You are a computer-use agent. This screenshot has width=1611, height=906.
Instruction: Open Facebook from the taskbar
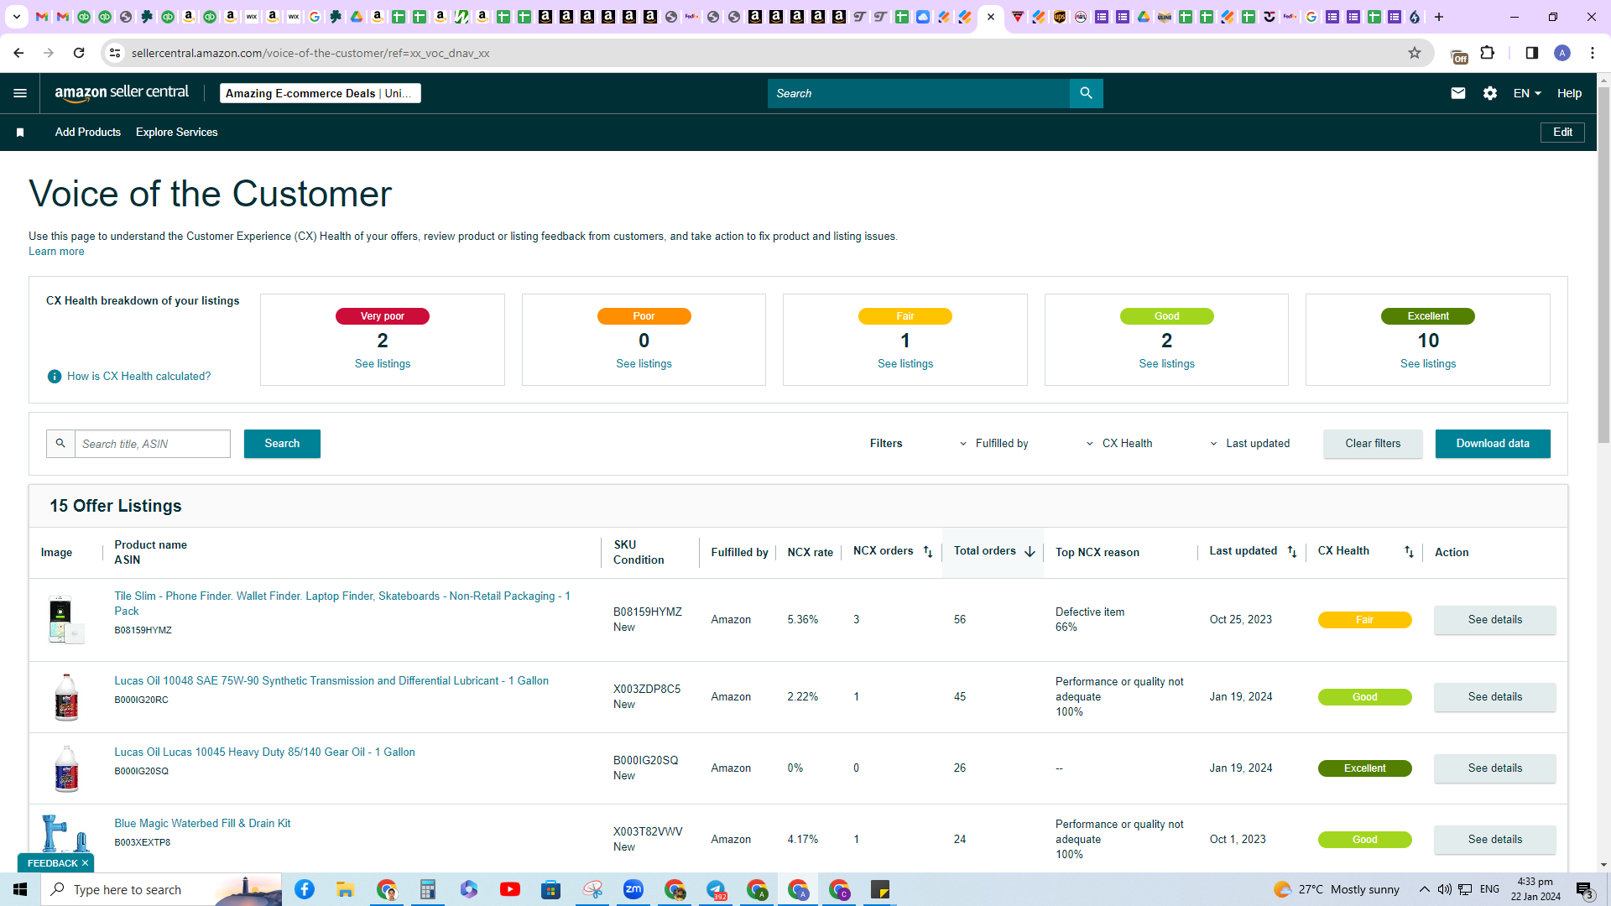point(305,889)
